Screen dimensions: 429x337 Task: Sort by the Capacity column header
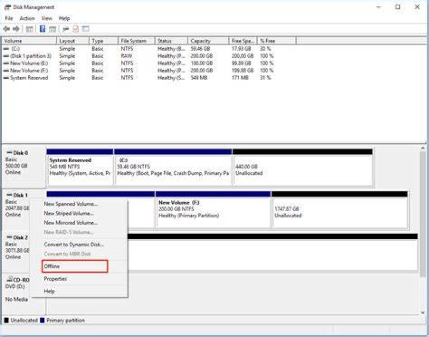pos(208,41)
